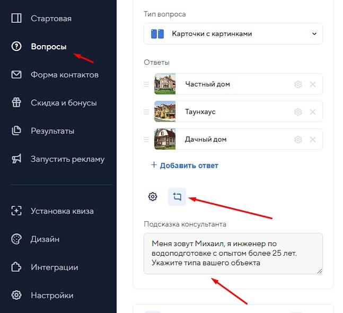Click the Результаты documents icon
This screenshot has height=313, width=343.
pos(16,131)
